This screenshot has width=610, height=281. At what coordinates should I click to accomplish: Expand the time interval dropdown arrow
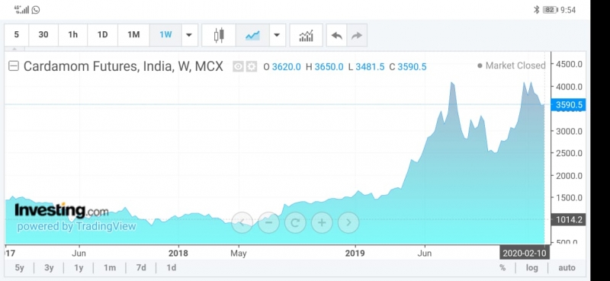tap(189, 35)
